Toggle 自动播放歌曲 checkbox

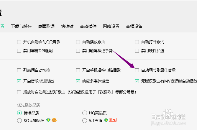78,42
